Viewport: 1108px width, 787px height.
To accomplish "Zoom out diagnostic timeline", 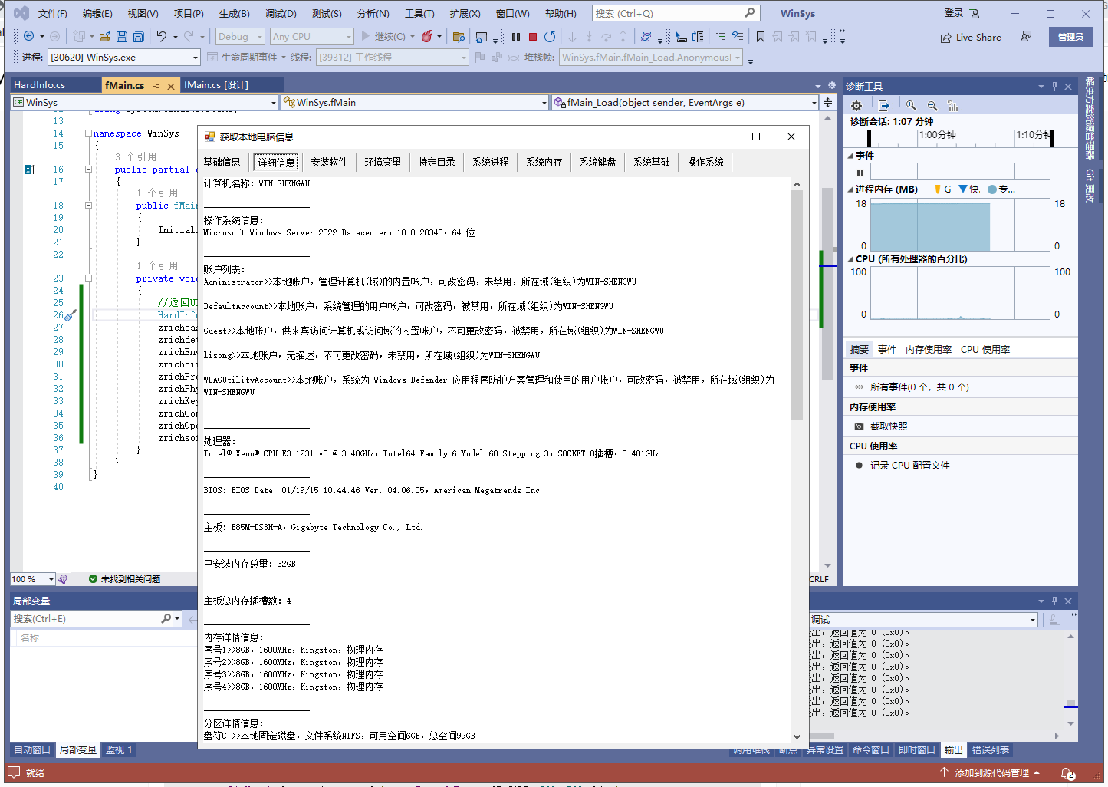I will (932, 106).
